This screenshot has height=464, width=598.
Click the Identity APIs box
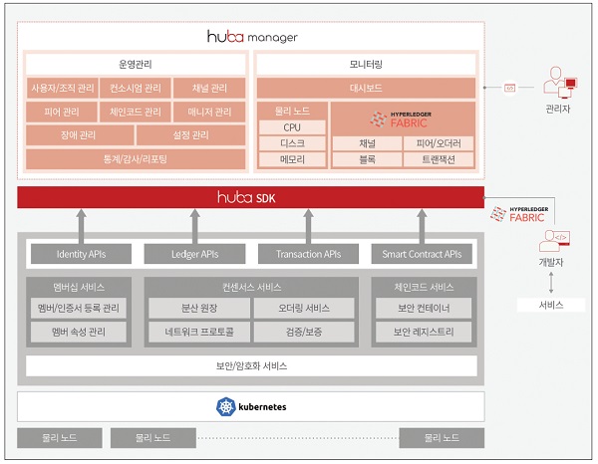coord(81,254)
